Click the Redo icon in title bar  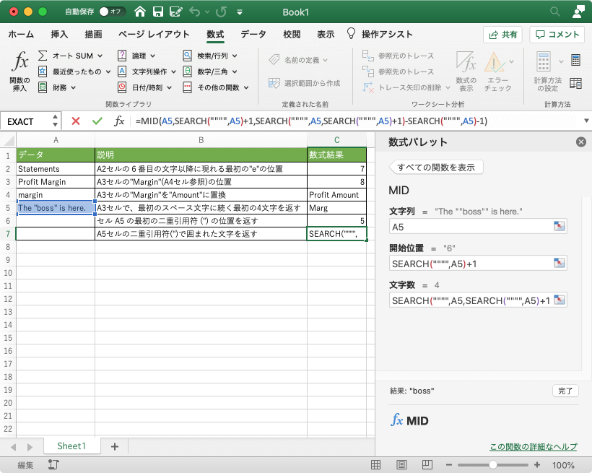click(x=221, y=12)
